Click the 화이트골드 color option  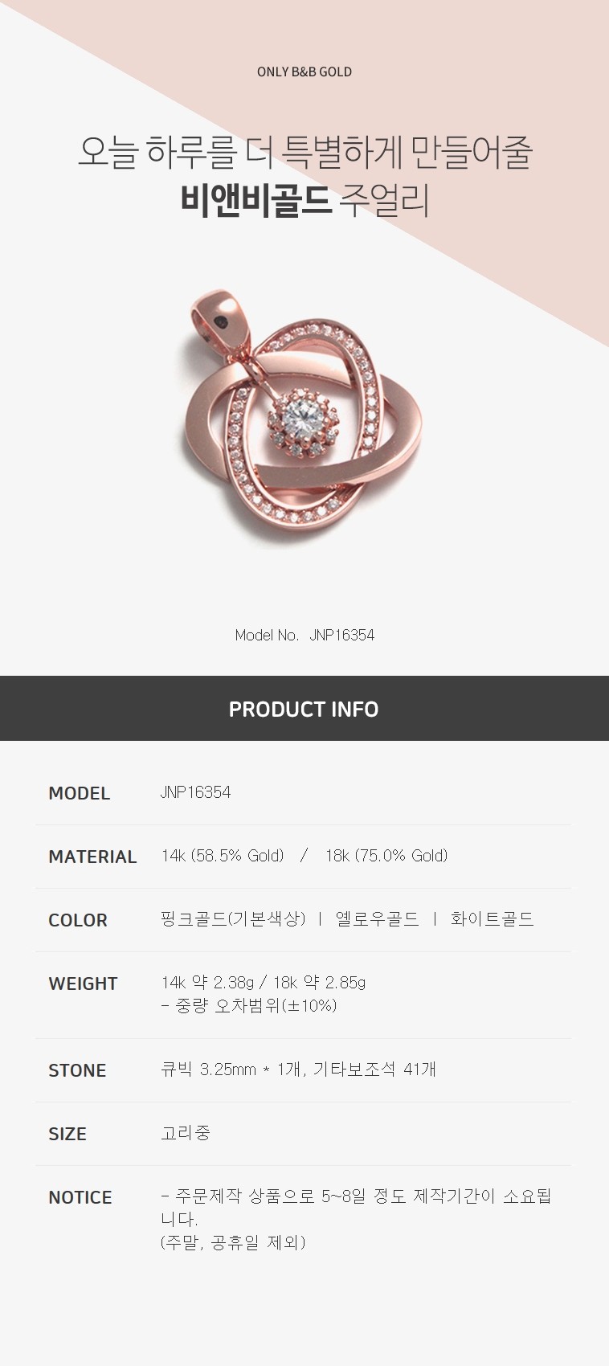[x=492, y=919]
